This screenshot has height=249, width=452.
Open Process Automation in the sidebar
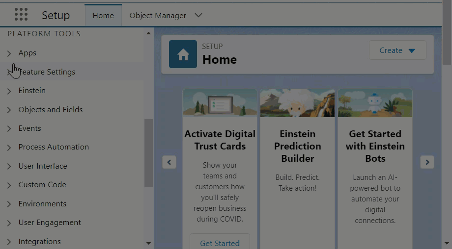[54, 147]
